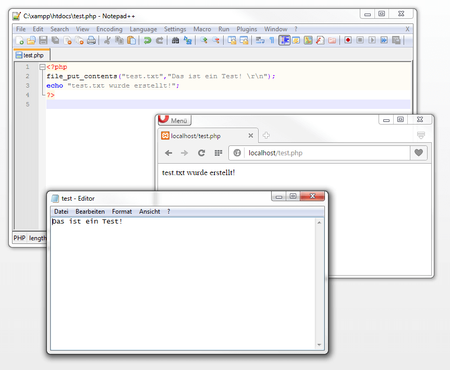Open the Opera Menü button
This screenshot has height=370, width=450.
pyautogui.click(x=175, y=120)
